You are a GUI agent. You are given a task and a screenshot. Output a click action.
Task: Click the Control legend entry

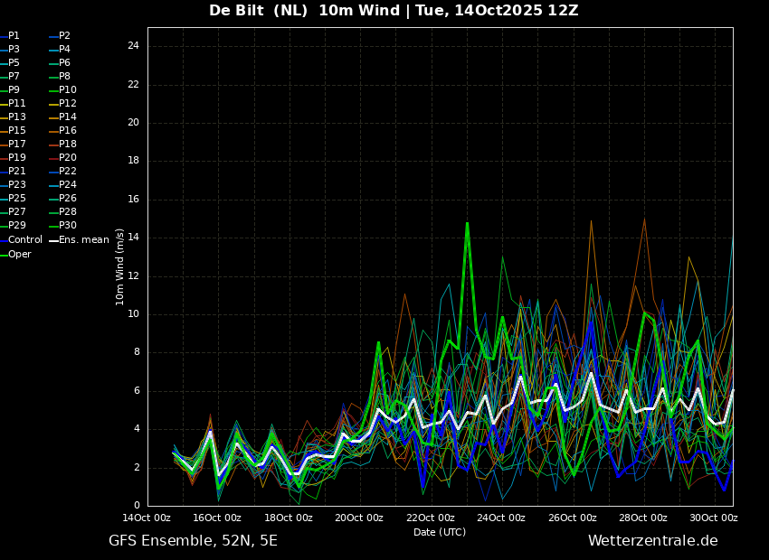(21, 240)
